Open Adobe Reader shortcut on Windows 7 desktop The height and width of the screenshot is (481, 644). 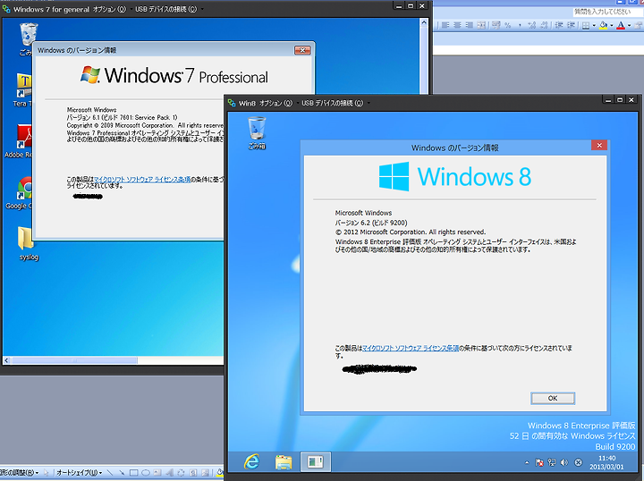click(x=20, y=141)
